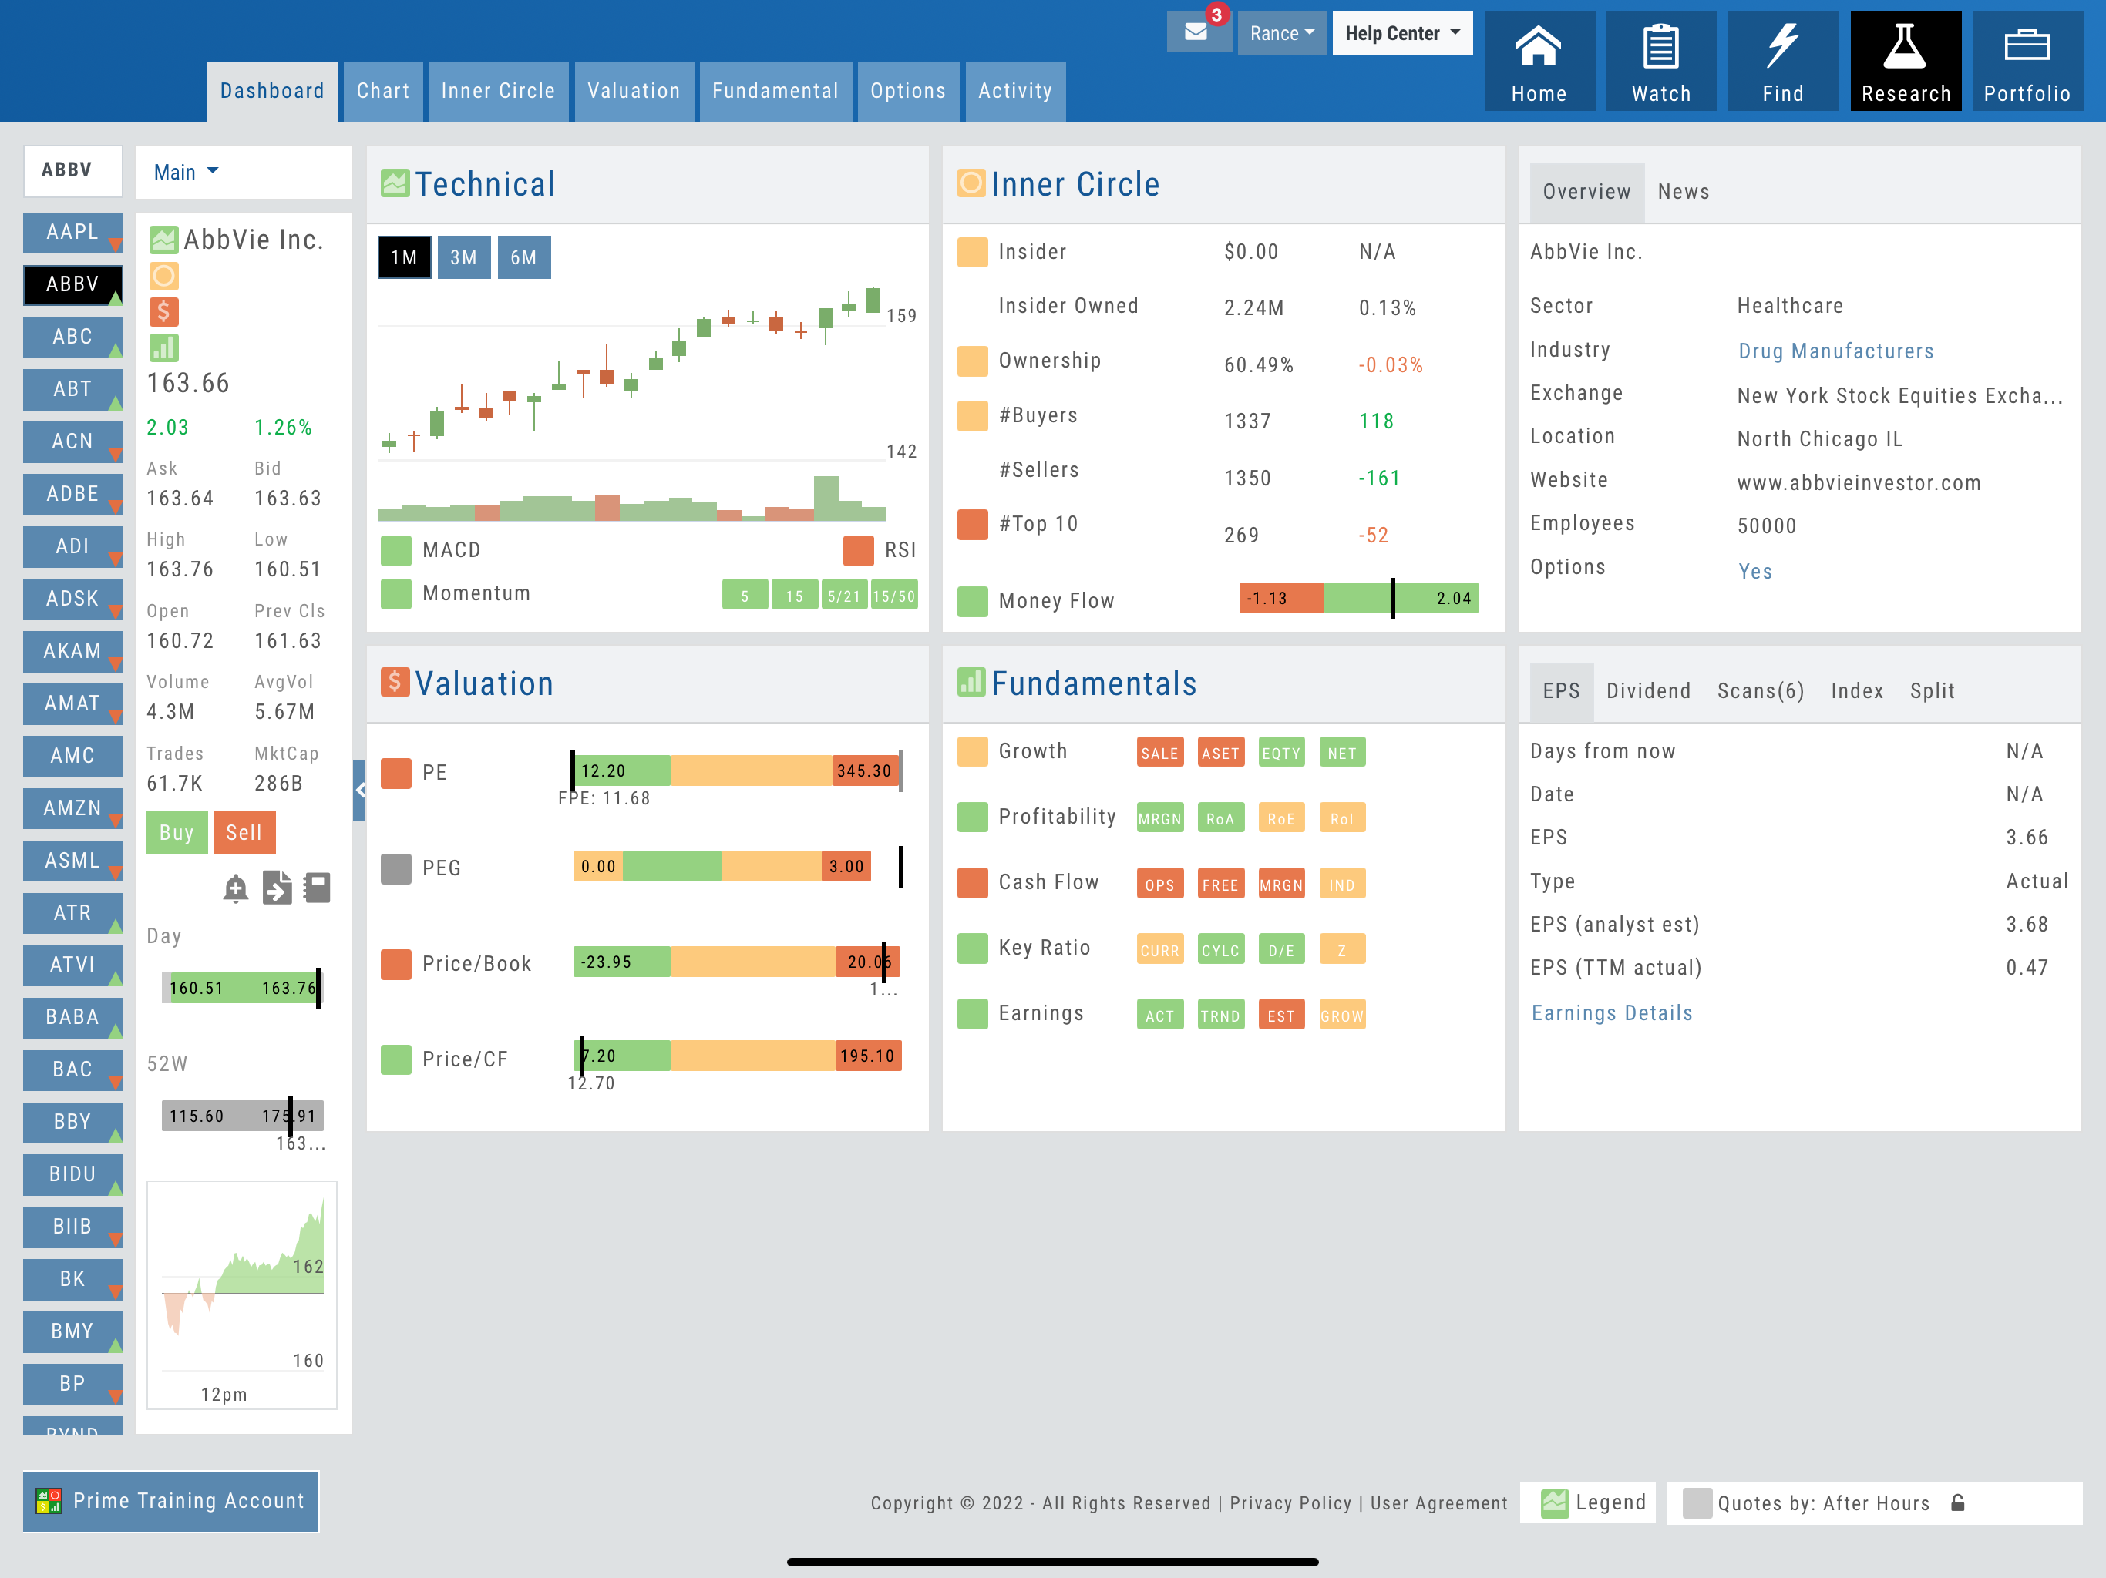
Task: Click the Valuation panel dollar icon
Action: pyautogui.click(x=395, y=681)
